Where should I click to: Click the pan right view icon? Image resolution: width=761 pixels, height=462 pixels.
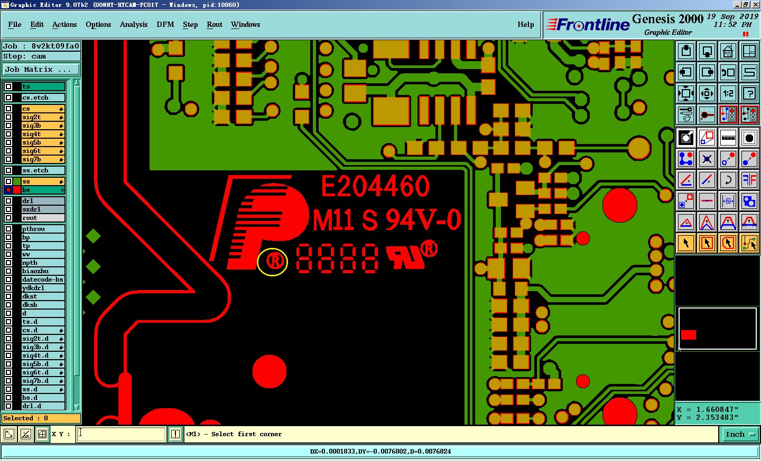click(707, 72)
